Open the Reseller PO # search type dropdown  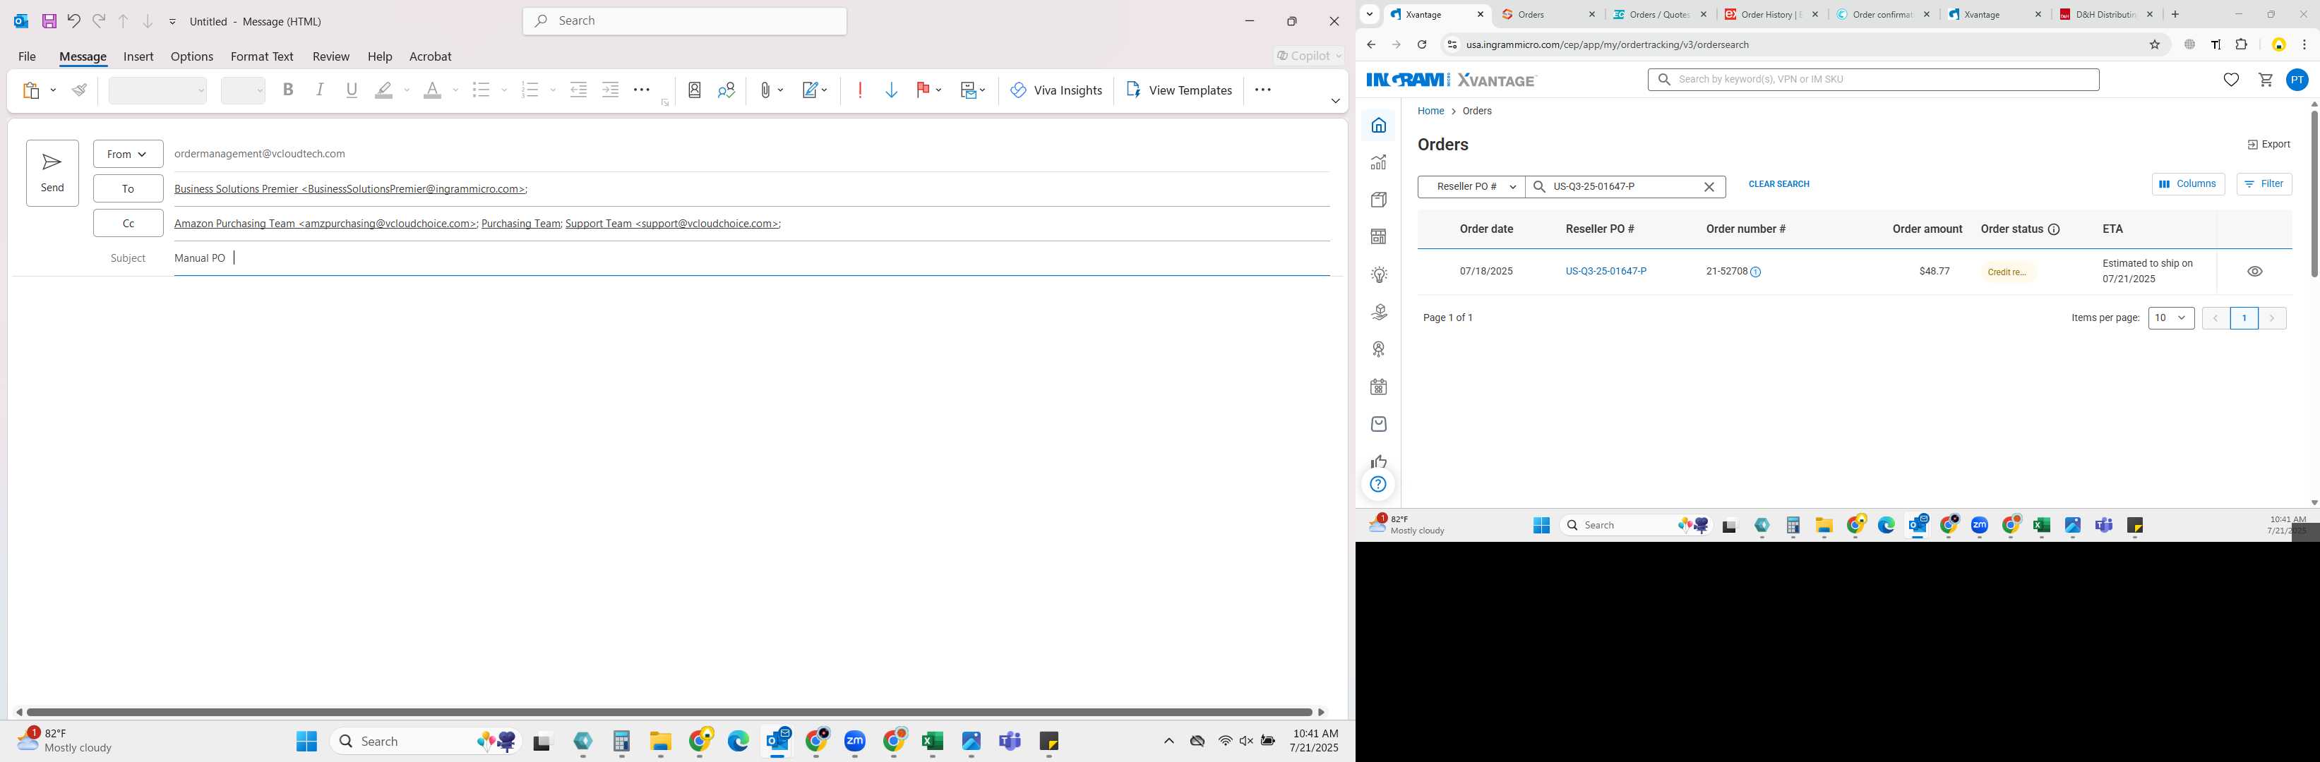pos(1471,187)
